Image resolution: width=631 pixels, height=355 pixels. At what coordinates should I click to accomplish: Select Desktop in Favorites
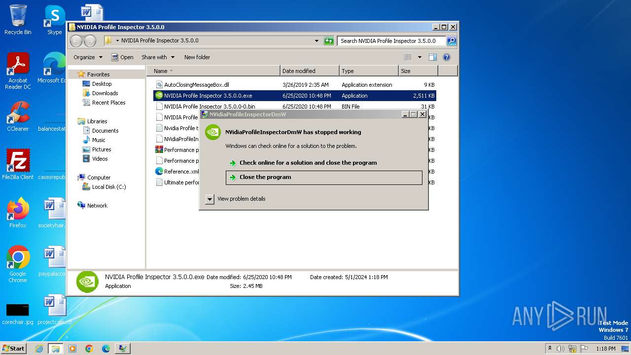pos(102,84)
